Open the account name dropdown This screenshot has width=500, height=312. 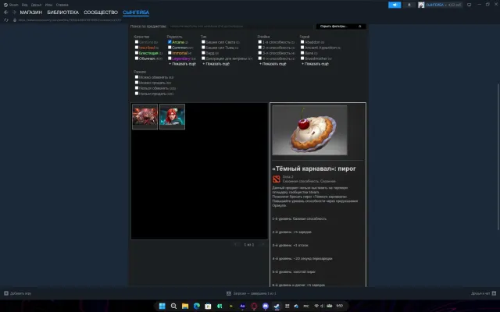click(443, 5)
